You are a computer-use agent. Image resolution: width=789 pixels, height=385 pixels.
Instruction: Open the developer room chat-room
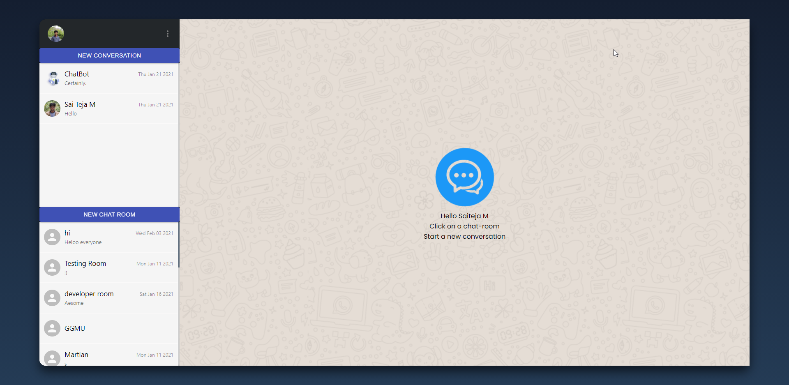tap(109, 298)
